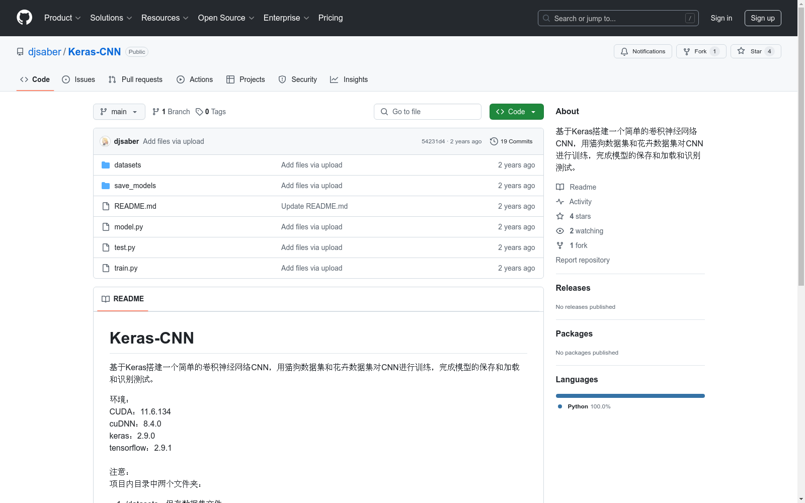Click the Go to file input

pos(428,112)
